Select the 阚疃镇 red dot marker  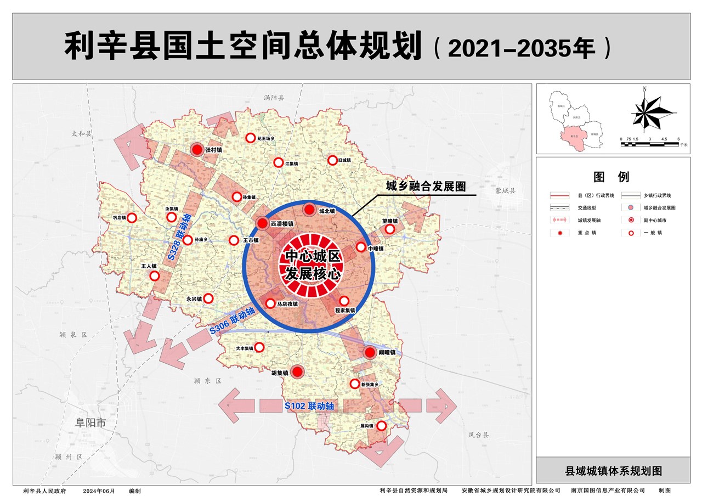370,352
